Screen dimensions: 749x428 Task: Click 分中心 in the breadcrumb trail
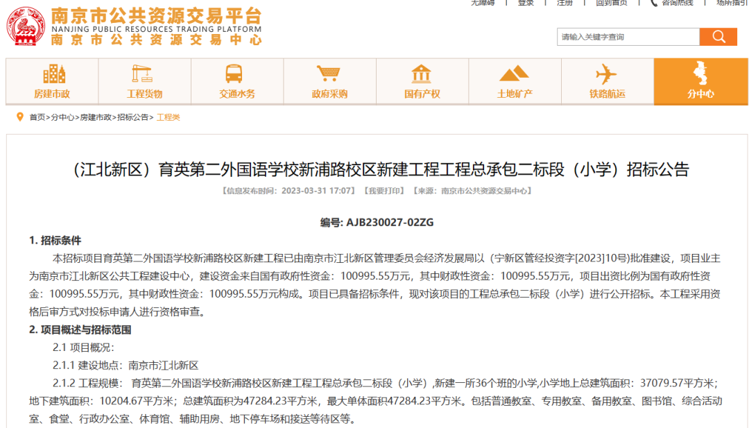coord(62,118)
